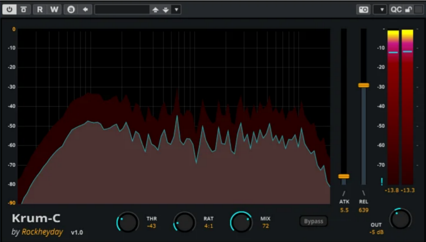This screenshot has height=242, width=426.
Task: Click the ATK attack slider handle
Action: pyautogui.click(x=344, y=177)
